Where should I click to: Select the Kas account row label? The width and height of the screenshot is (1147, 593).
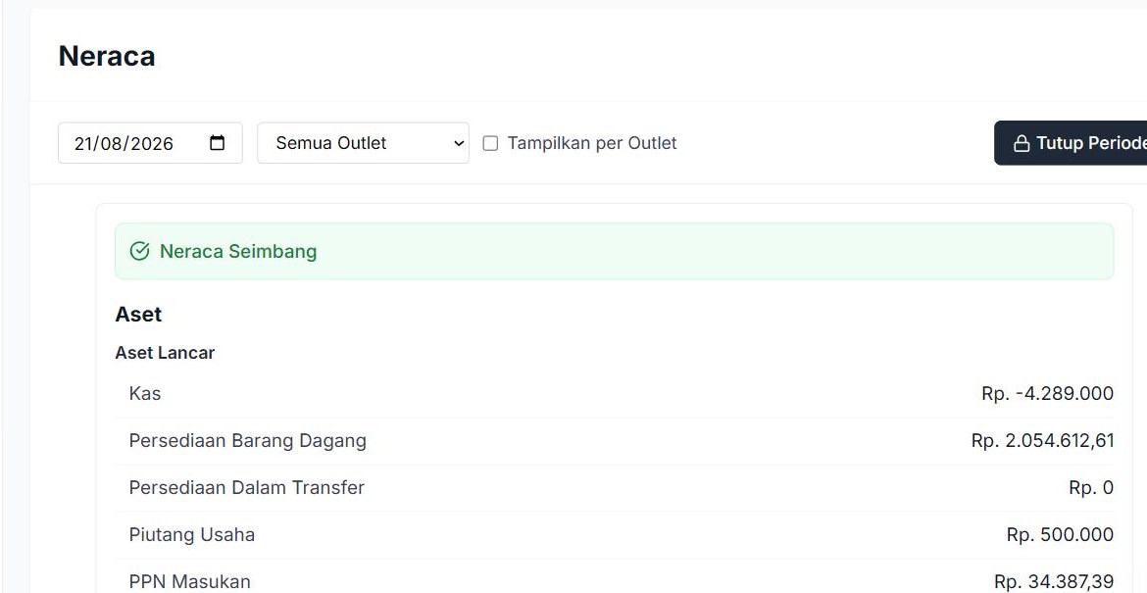[x=145, y=393]
